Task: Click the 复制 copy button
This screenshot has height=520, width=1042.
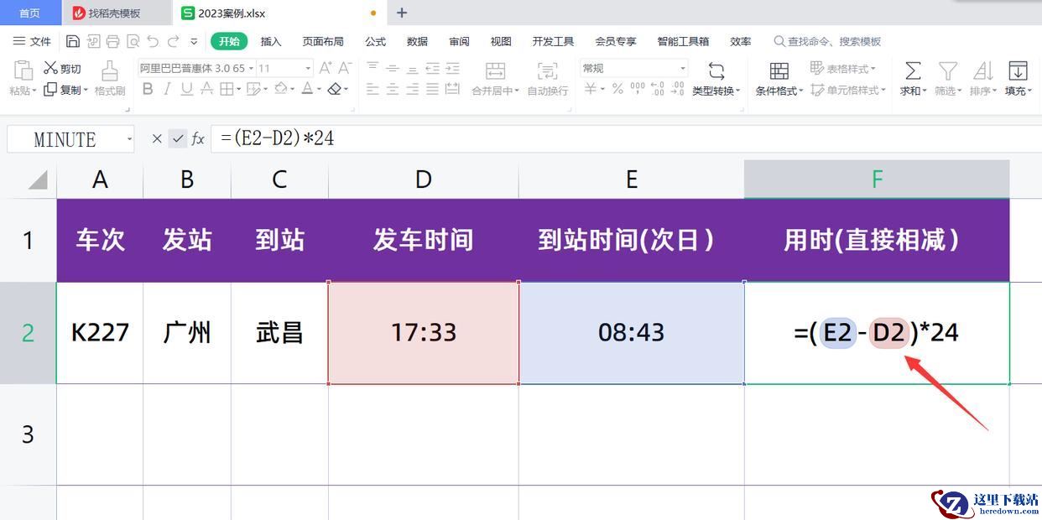Action: click(65, 90)
